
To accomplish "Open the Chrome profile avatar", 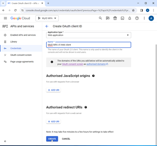I will tap(148, 10).
